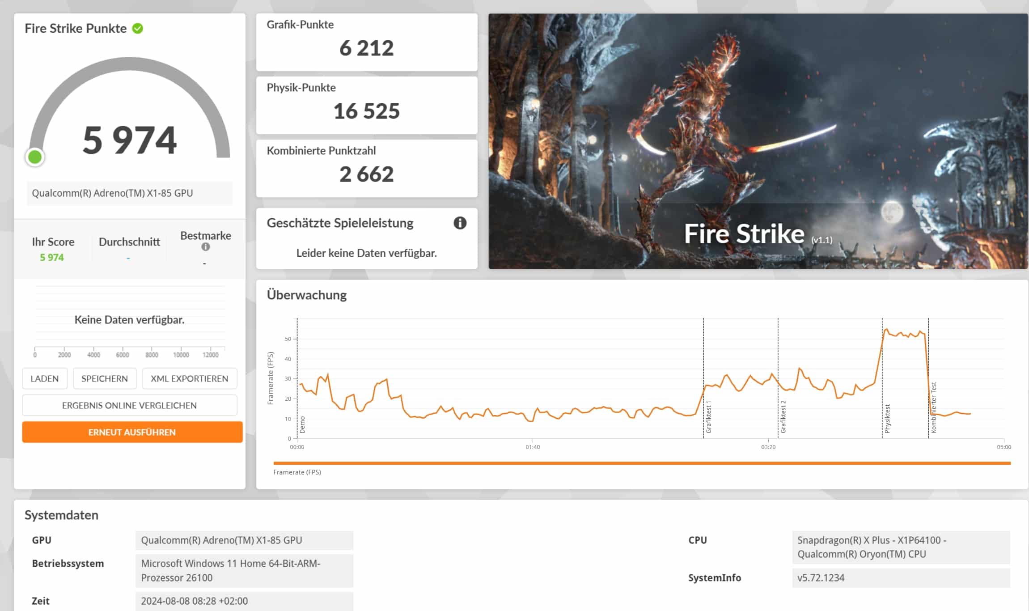The height and width of the screenshot is (611, 1029).
Task: Click the Kombinierte Punktzahl card
Action: 366,168
